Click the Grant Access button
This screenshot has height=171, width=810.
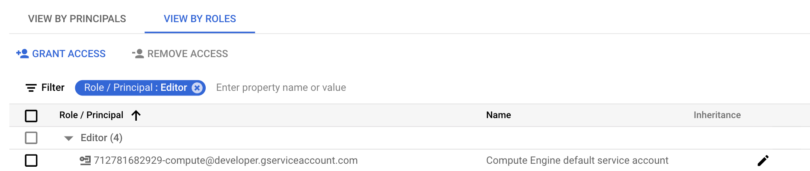(x=68, y=54)
